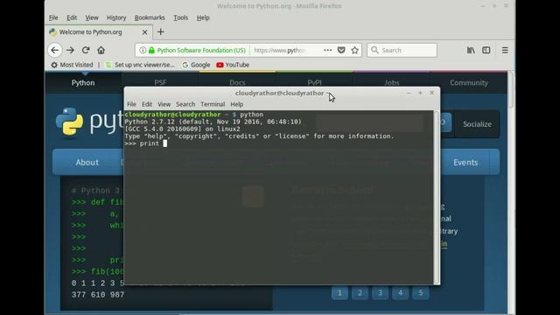Save page to Pocket icon
Viewport: 560px width, 315px height.
(341, 51)
